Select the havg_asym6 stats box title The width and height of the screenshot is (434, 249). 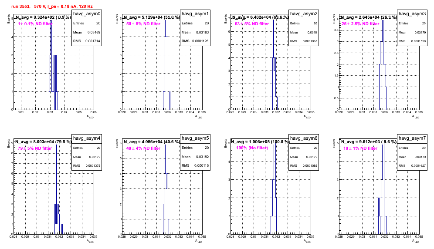pos(304,138)
